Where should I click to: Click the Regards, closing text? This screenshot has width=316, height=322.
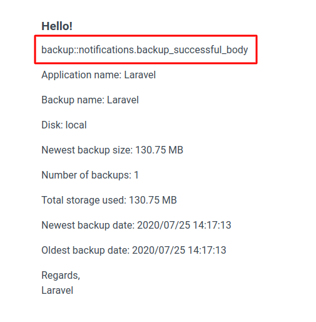[x=61, y=276]
